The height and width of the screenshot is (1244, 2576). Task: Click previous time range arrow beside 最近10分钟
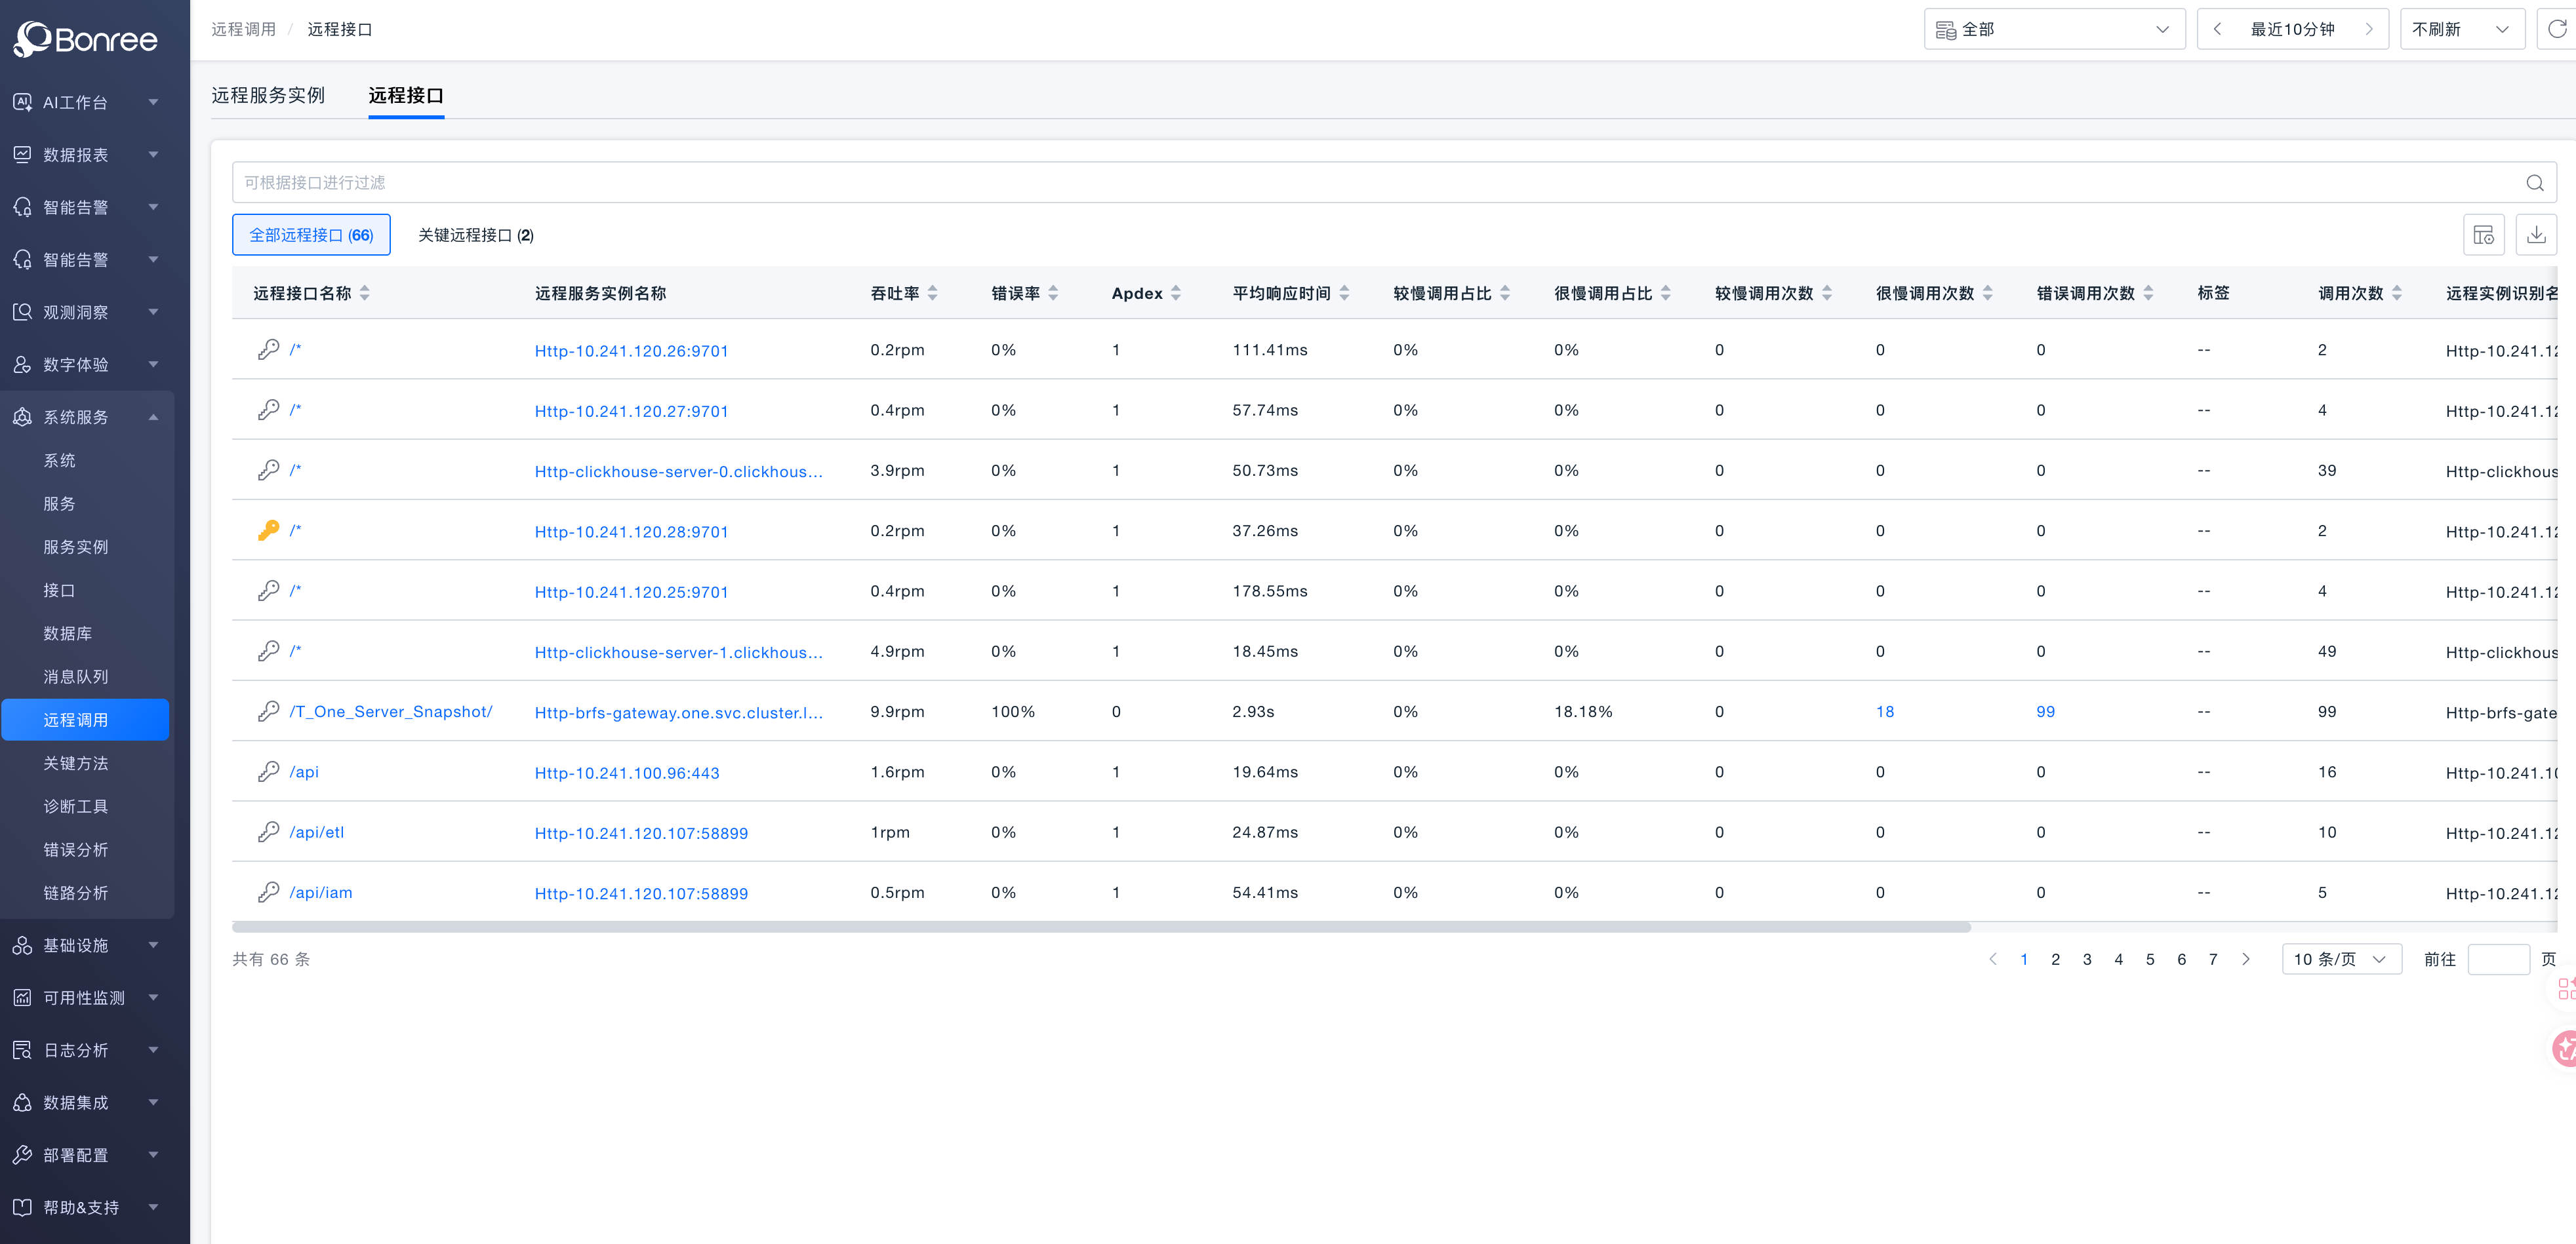pos(2217,29)
